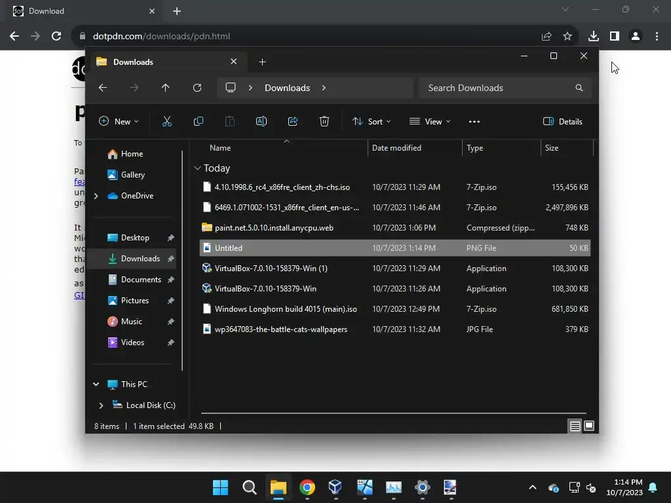Go back in Chrome browser
This screenshot has width=671, height=503.
click(x=14, y=37)
